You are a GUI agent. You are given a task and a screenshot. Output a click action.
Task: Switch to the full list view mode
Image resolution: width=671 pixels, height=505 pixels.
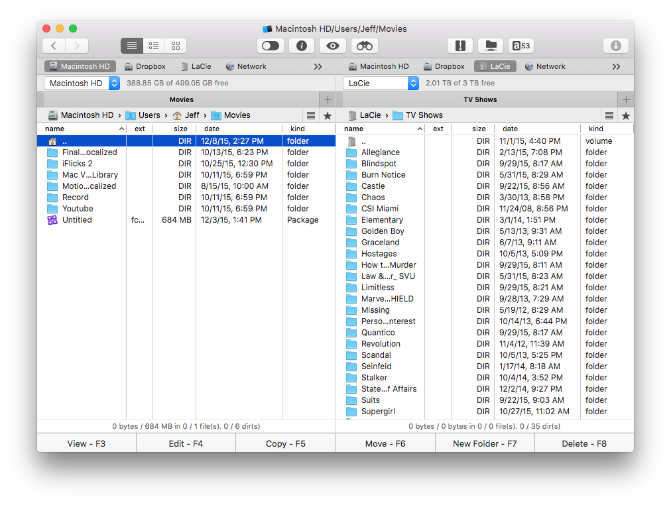tap(132, 46)
